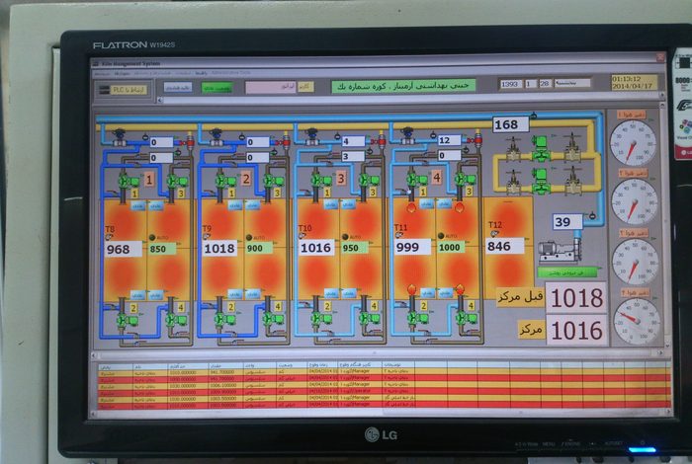This screenshot has height=464, width=692.
Task: Click the T8 temperature reading 968
Action: point(124,250)
